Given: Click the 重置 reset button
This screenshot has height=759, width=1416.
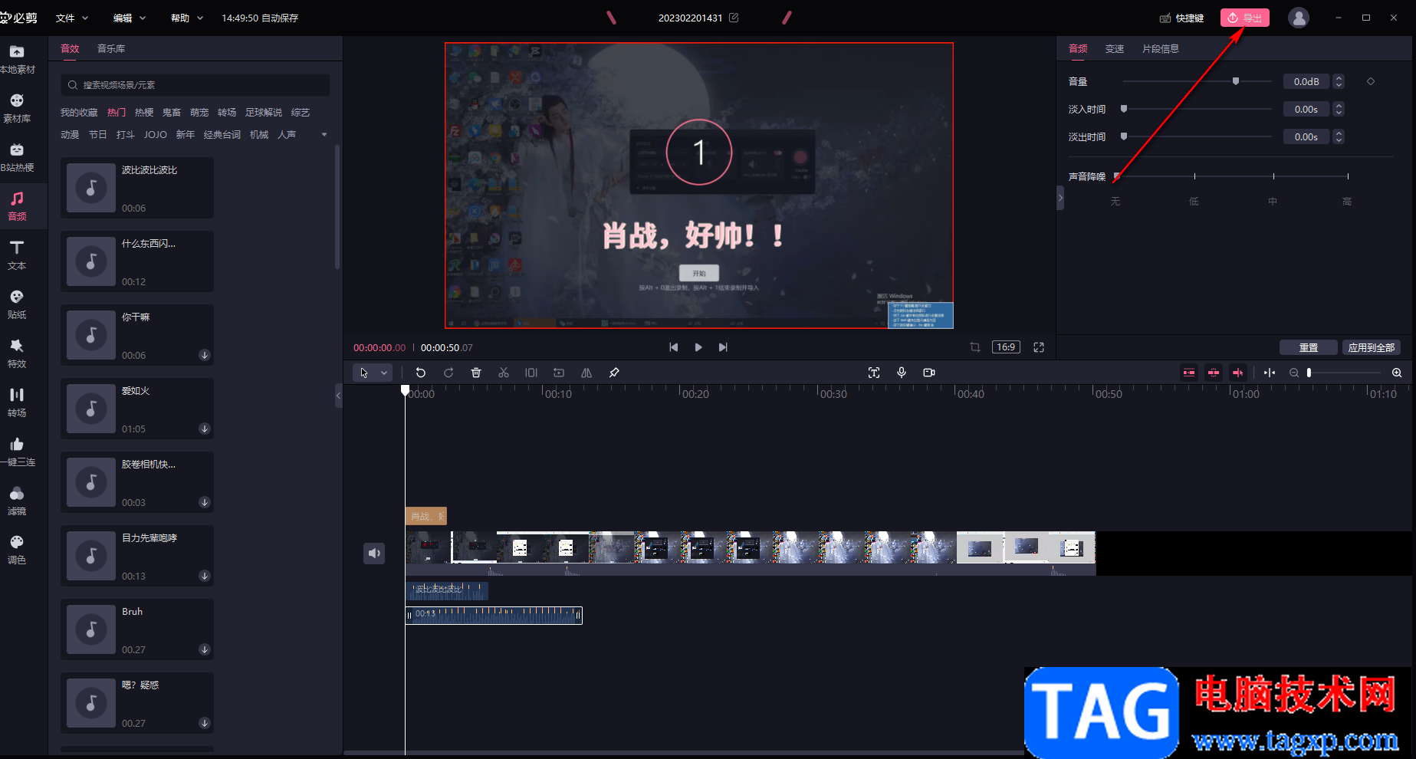Looking at the screenshot, I should pyautogui.click(x=1309, y=347).
